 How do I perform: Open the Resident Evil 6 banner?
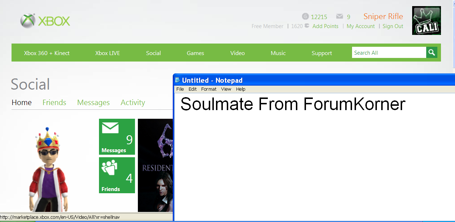pyautogui.click(x=156, y=165)
